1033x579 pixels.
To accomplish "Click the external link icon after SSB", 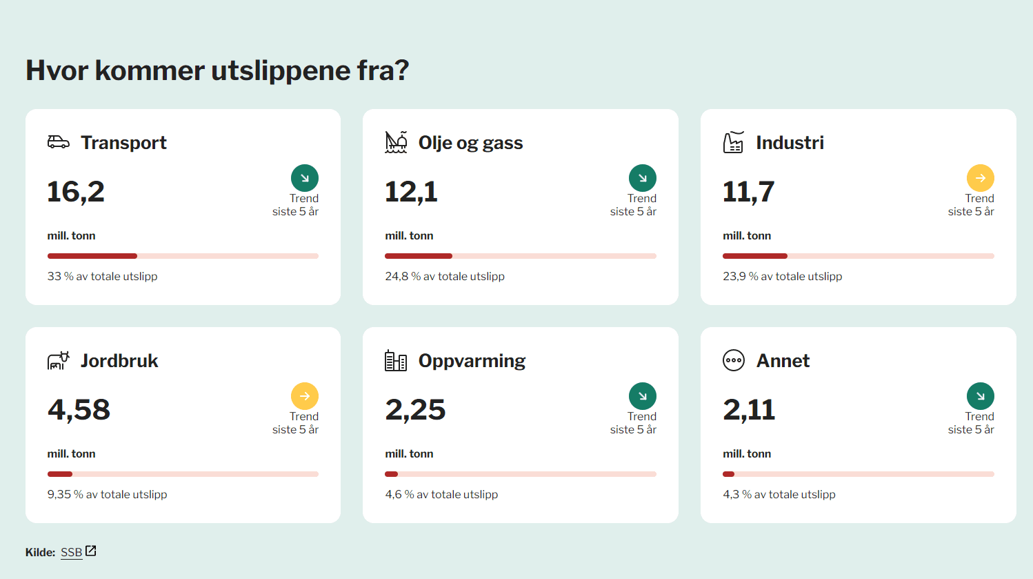I will pyautogui.click(x=90, y=551).
